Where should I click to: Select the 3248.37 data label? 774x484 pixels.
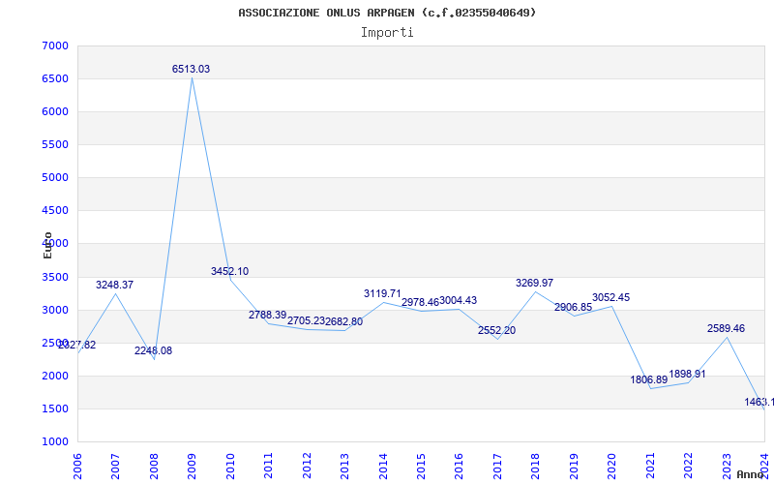click(x=114, y=285)
